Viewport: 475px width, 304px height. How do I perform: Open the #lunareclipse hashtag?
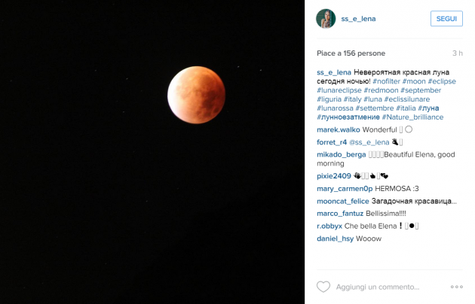coord(339,90)
